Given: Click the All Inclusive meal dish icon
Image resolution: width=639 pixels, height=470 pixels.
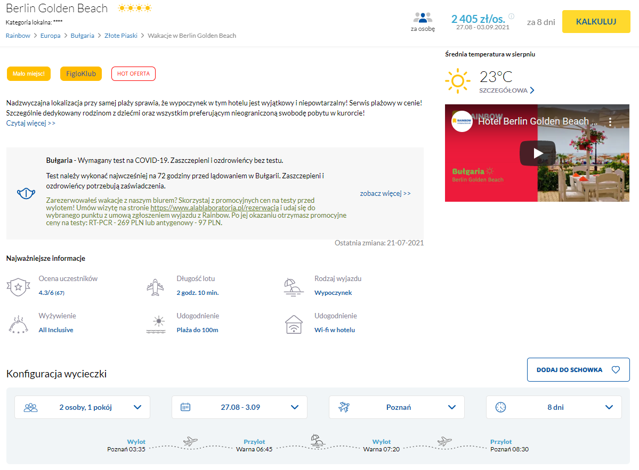Looking at the screenshot, I should [x=18, y=324].
